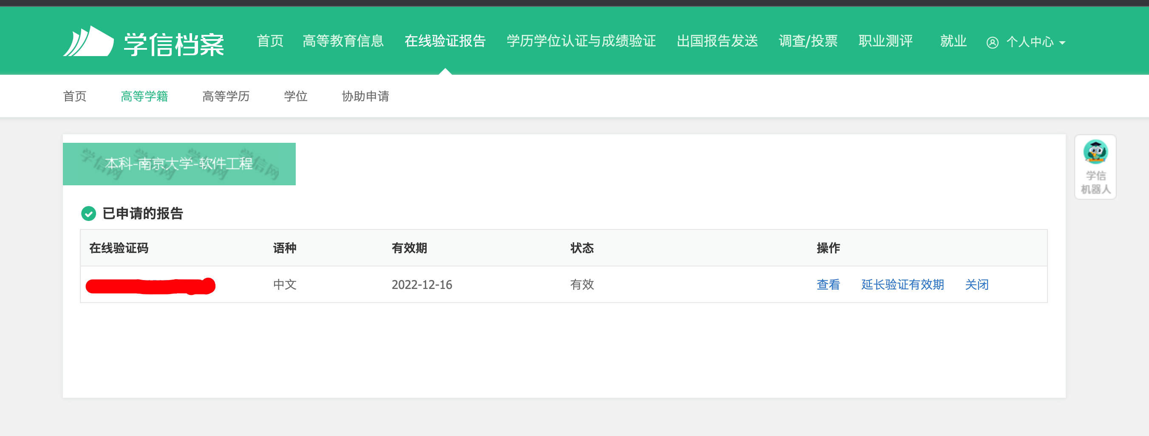
Task: Click the 学信档案 logo icon
Action: click(88, 42)
